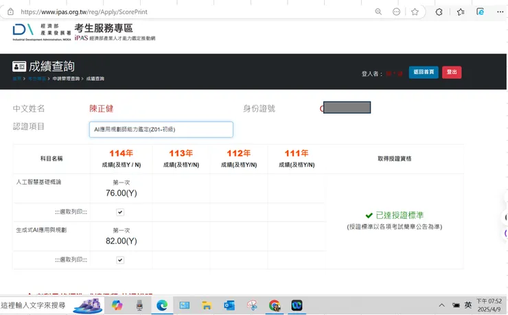
Task: Click the search highlight image in taskbar
Action: tap(88, 306)
